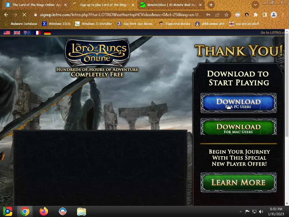This screenshot has height=217, width=289.
Task: Close the Sign up to play tab
Action: tap(133, 5)
